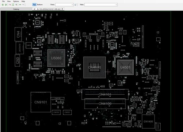Open the File menu

point(3,1)
